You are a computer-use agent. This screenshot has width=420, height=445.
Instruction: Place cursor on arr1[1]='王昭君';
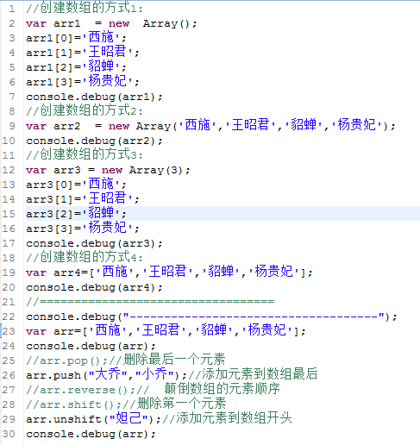tap(83, 53)
